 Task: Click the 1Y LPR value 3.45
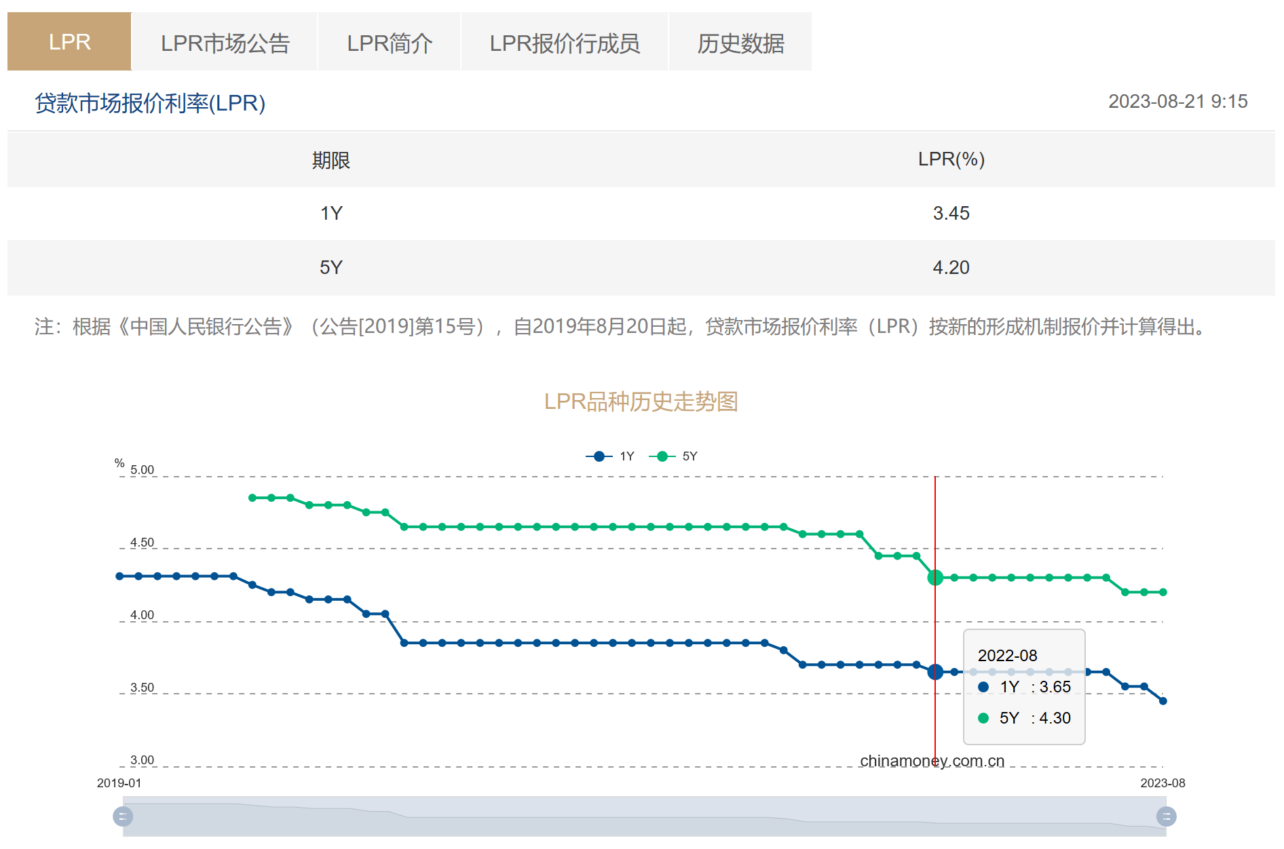pos(951,213)
